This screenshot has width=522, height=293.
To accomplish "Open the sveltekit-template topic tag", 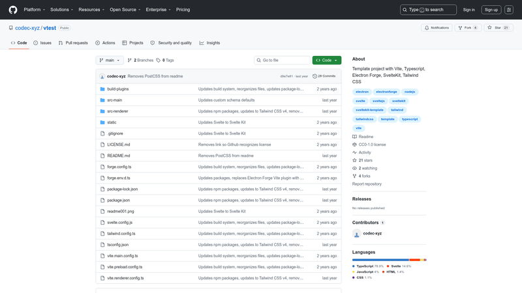I will pyautogui.click(x=369, y=110).
